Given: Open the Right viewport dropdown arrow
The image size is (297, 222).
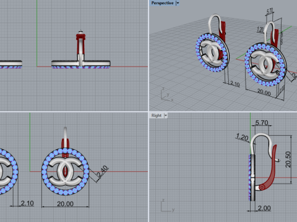Looking at the screenshot, I should tap(166, 115).
